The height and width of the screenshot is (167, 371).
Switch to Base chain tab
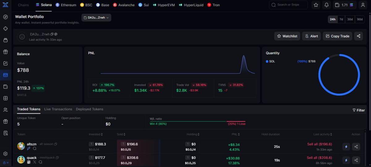tap(102, 5)
